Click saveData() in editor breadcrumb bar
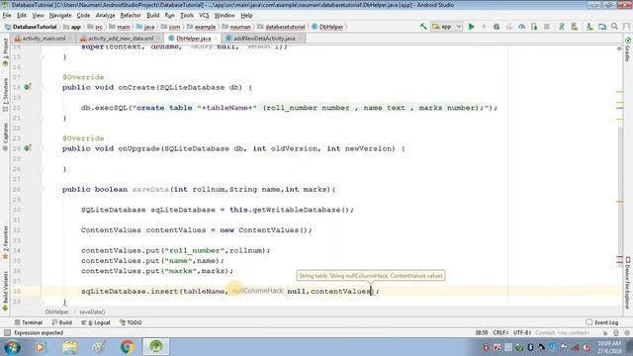Viewport: 633px width, 356px height. tap(92, 311)
